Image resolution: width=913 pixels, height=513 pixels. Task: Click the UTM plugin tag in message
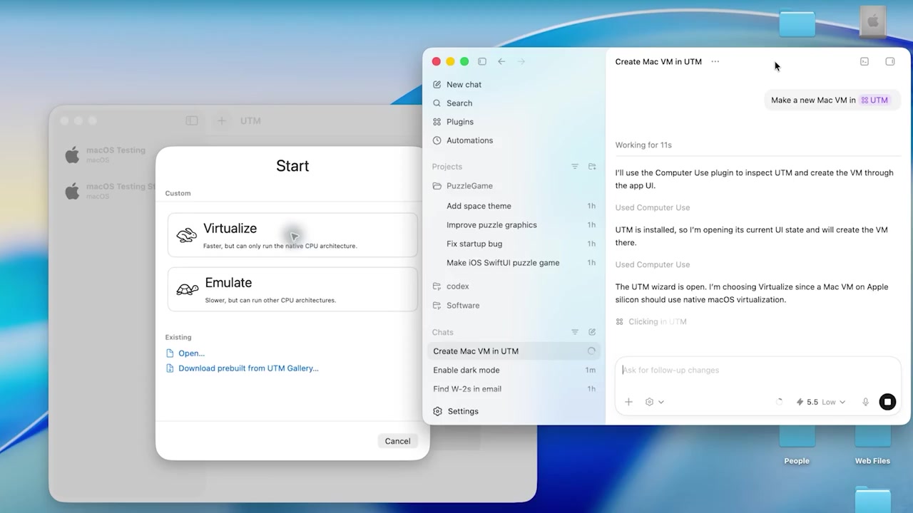tap(874, 100)
